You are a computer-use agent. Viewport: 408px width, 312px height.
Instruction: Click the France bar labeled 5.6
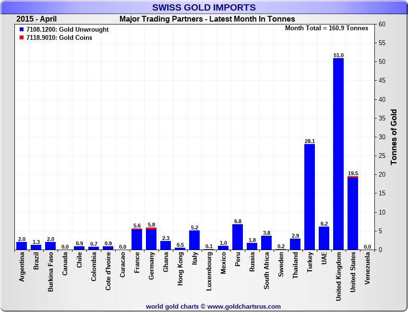[137, 240]
